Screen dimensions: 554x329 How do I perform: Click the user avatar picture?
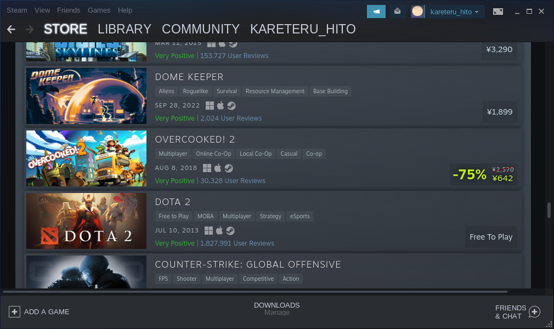click(x=417, y=12)
